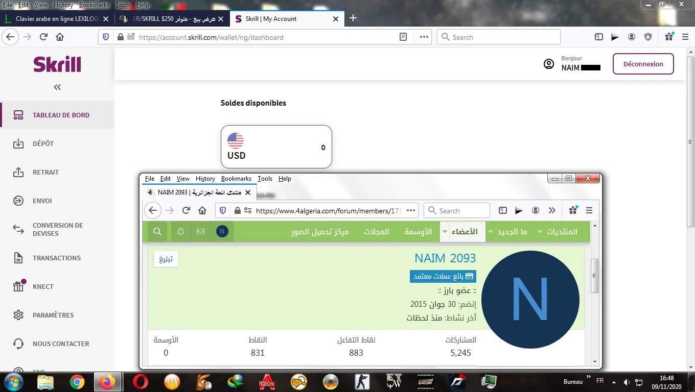Expand the ما الجديد dropdown arrow

491,232
